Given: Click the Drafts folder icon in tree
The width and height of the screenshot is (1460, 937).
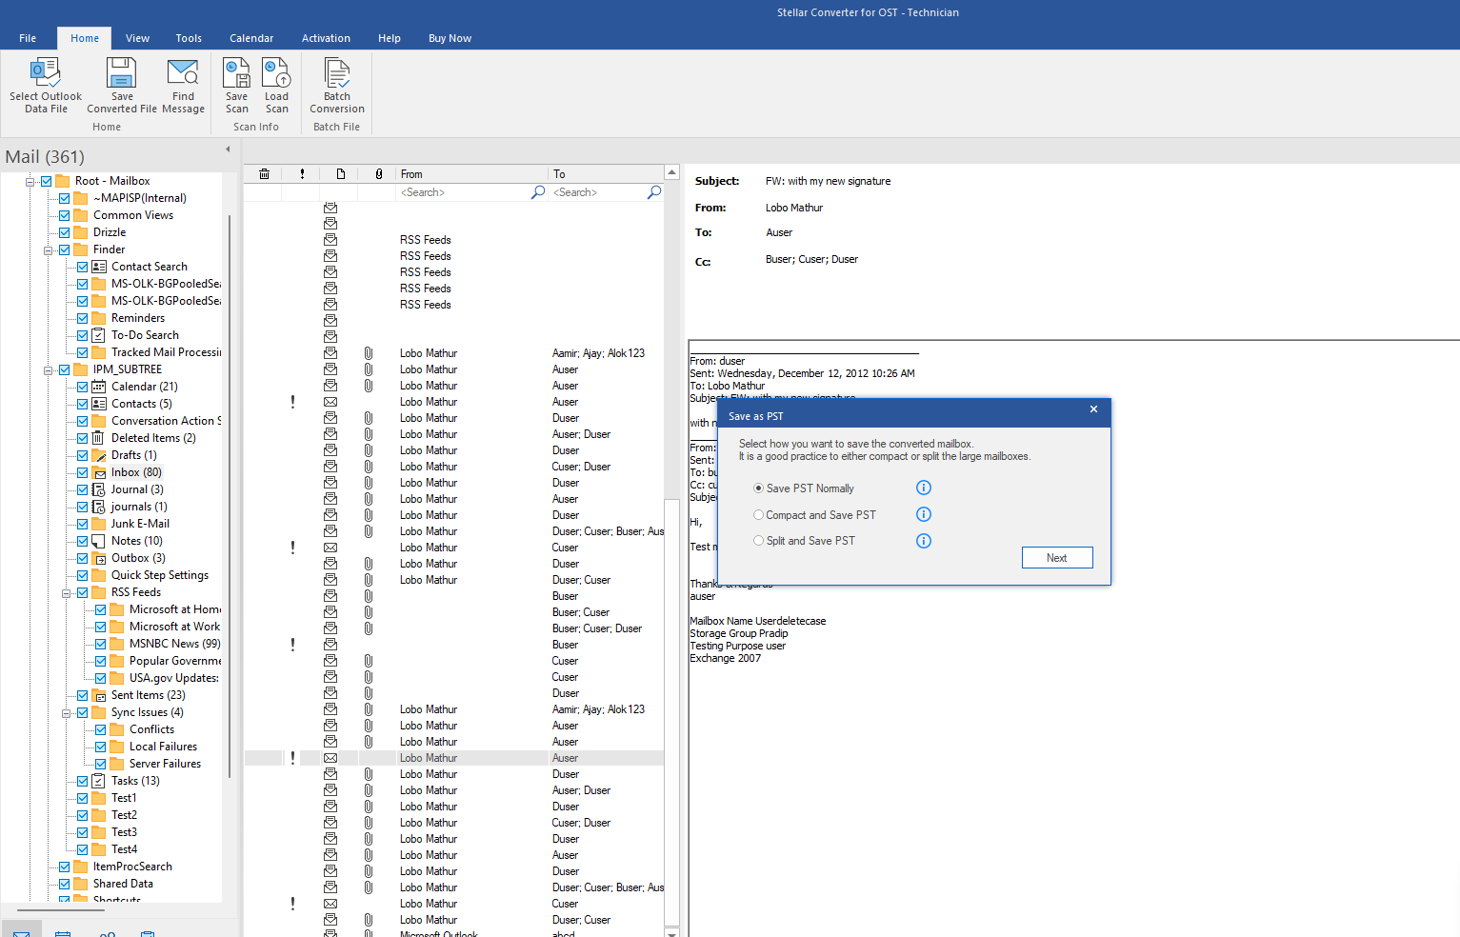Looking at the screenshot, I should (99, 455).
